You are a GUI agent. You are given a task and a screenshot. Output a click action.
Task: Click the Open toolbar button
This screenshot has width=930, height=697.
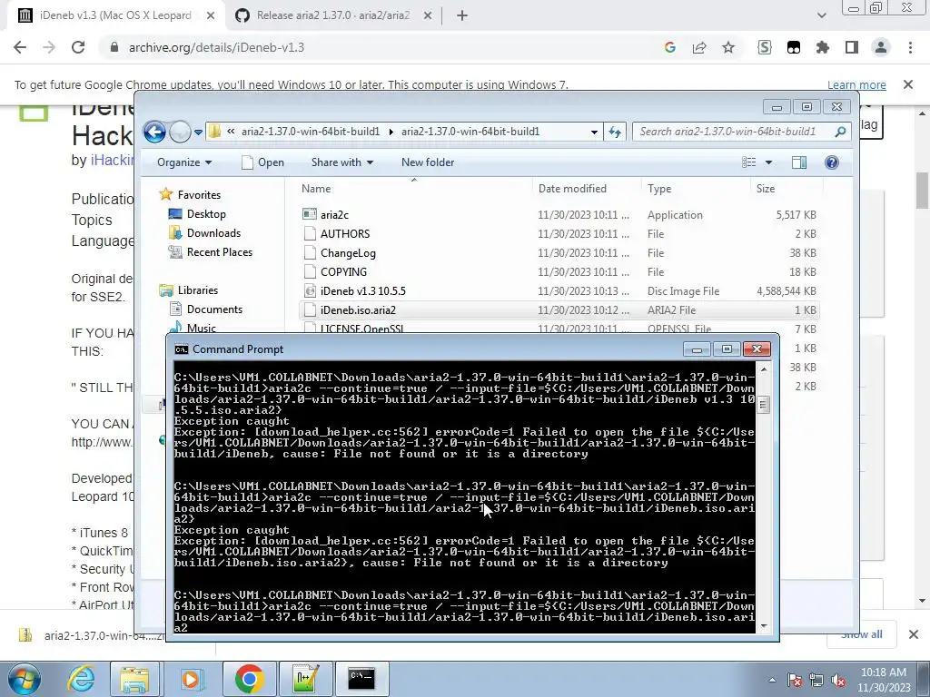[262, 162]
